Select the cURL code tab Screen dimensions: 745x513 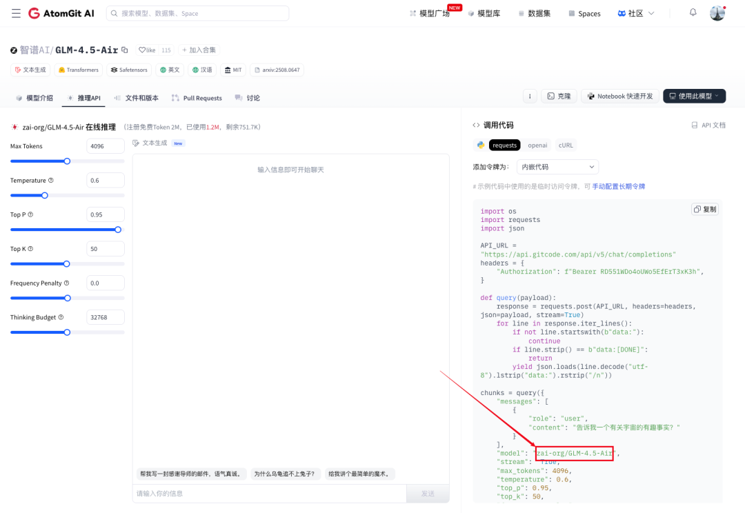click(566, 145)
